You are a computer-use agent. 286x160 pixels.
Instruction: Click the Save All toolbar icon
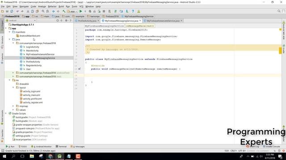(7, 11)
